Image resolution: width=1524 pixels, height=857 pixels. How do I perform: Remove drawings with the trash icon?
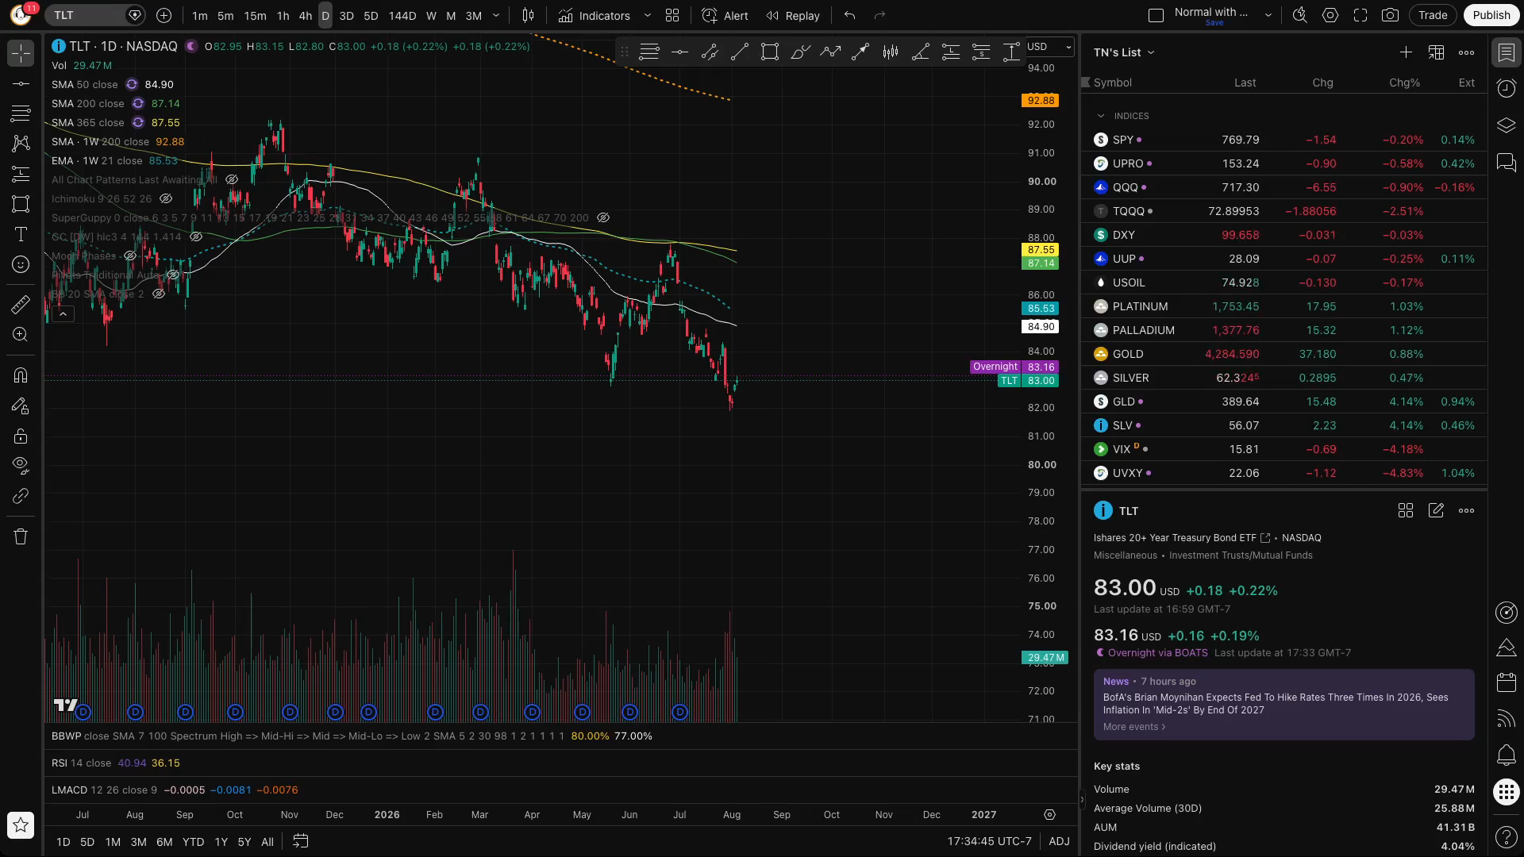coord(21,536)
